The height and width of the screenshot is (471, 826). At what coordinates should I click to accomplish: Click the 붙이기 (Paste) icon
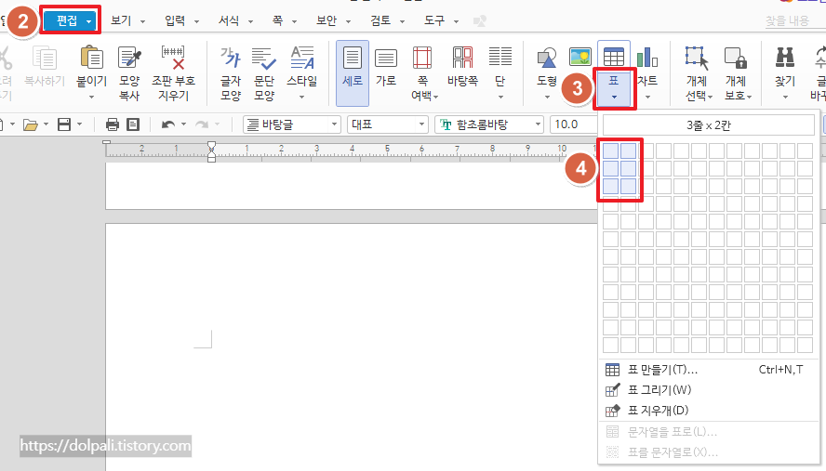[92, 58]
